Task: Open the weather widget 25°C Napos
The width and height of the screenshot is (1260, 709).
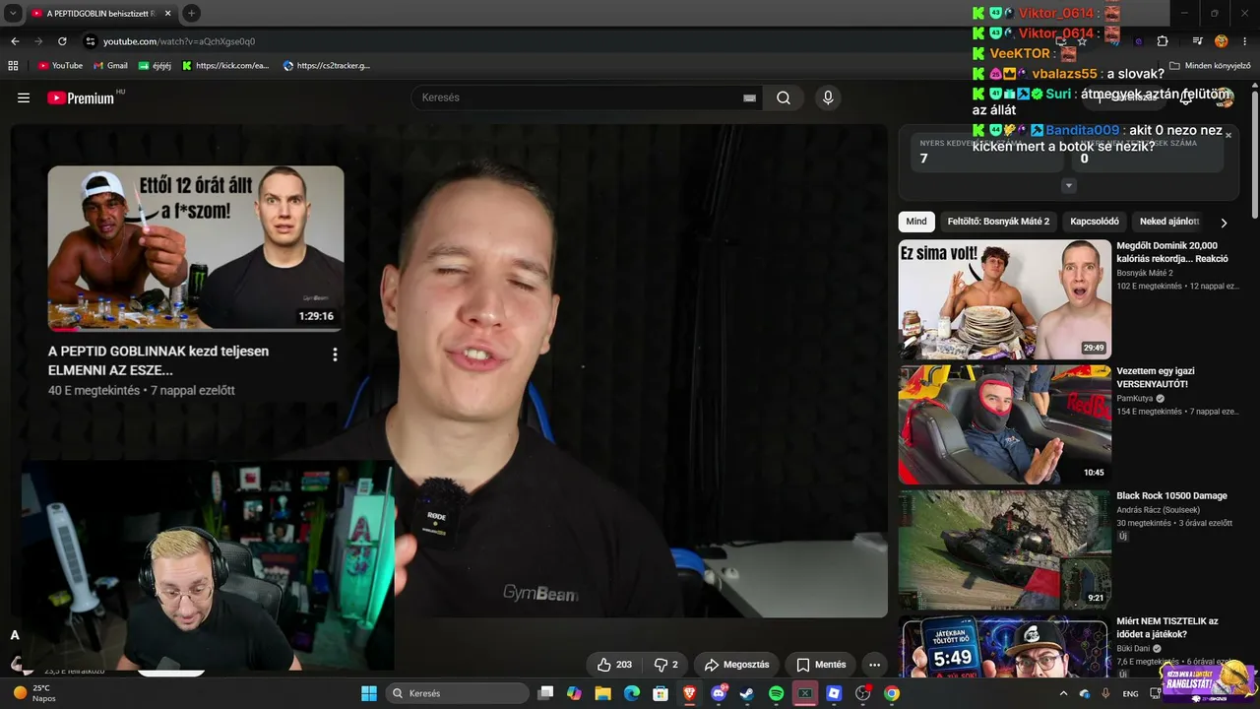Action: click(34, 693)
